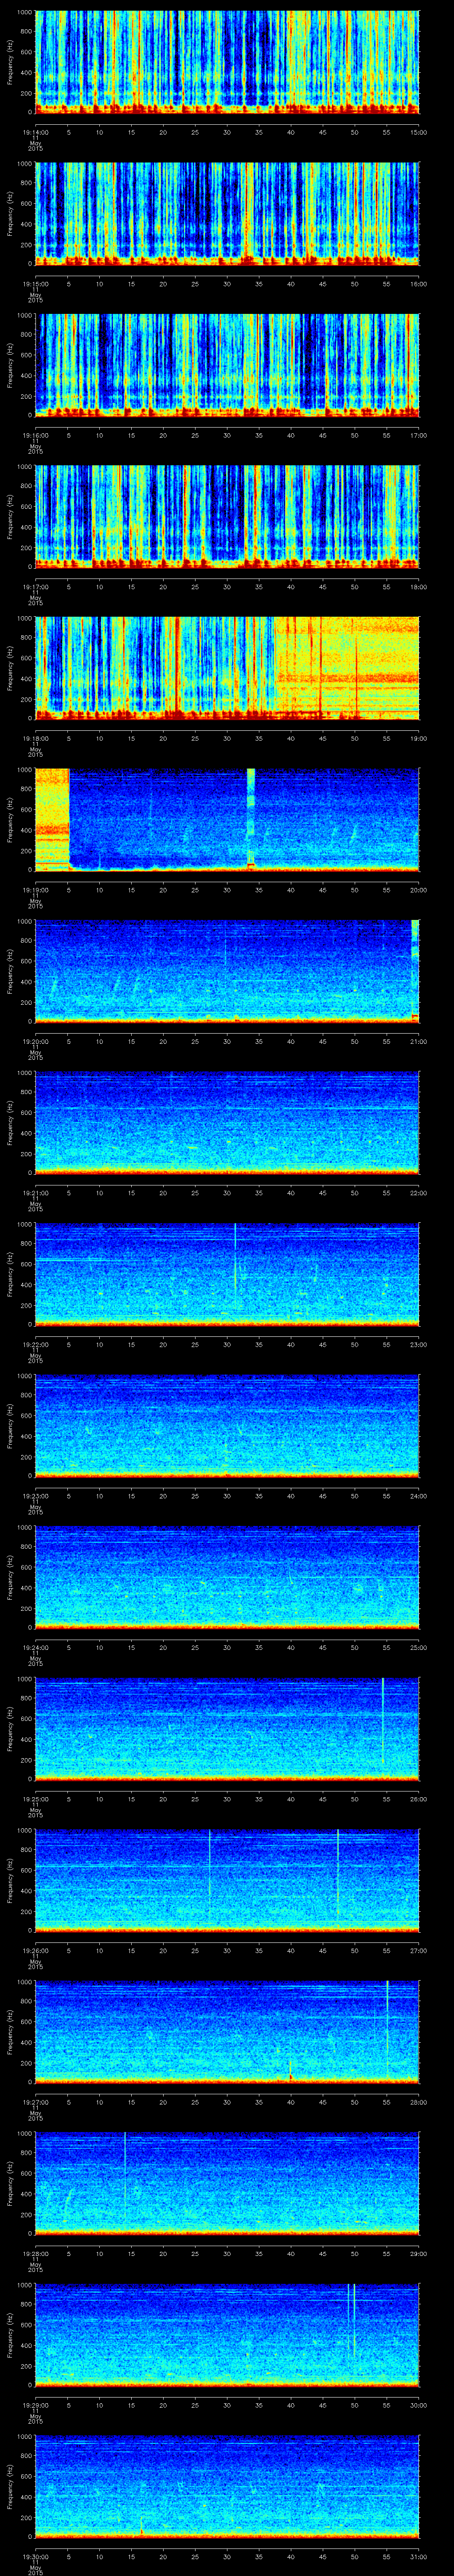Open the 19:23:00 spectrogram panel
This screenshot has width=454, height=2576.
tap(227, 1425)
